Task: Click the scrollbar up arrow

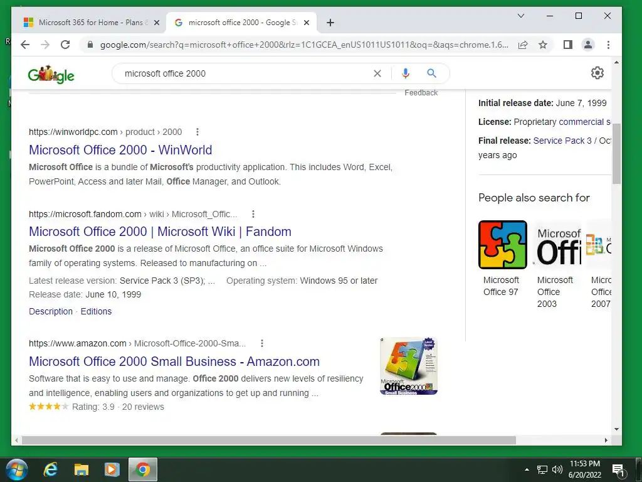Action: pos(617,62)
